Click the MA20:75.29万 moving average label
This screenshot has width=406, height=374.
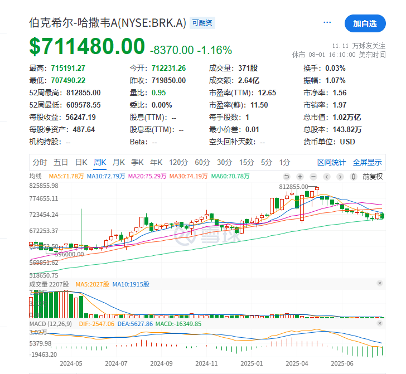click(x=147, y=176)
